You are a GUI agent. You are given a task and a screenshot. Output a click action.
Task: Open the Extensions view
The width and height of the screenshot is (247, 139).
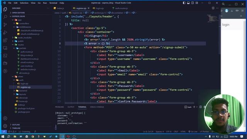(5, 40)
